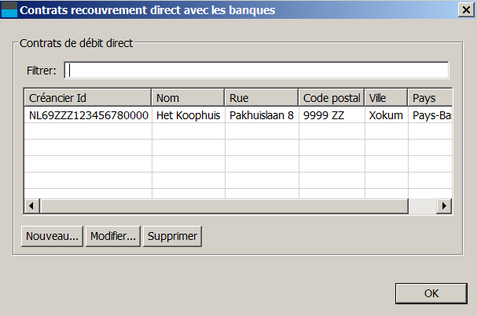Sort by the Rue column header

click(x=262, y=98)
